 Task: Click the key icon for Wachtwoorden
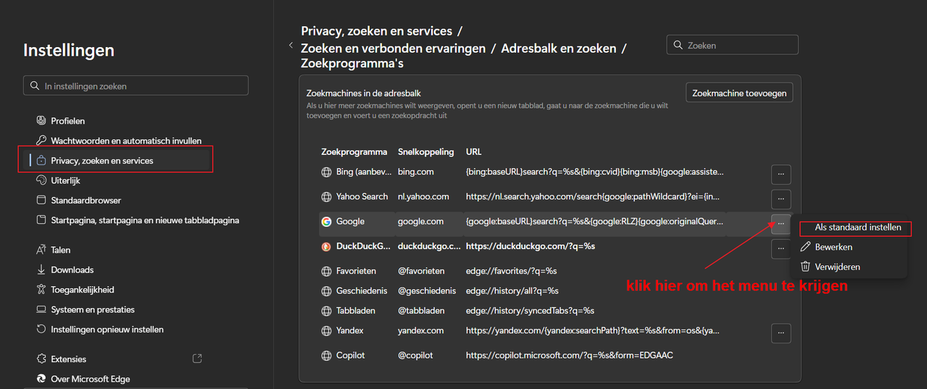coord(41,141)
